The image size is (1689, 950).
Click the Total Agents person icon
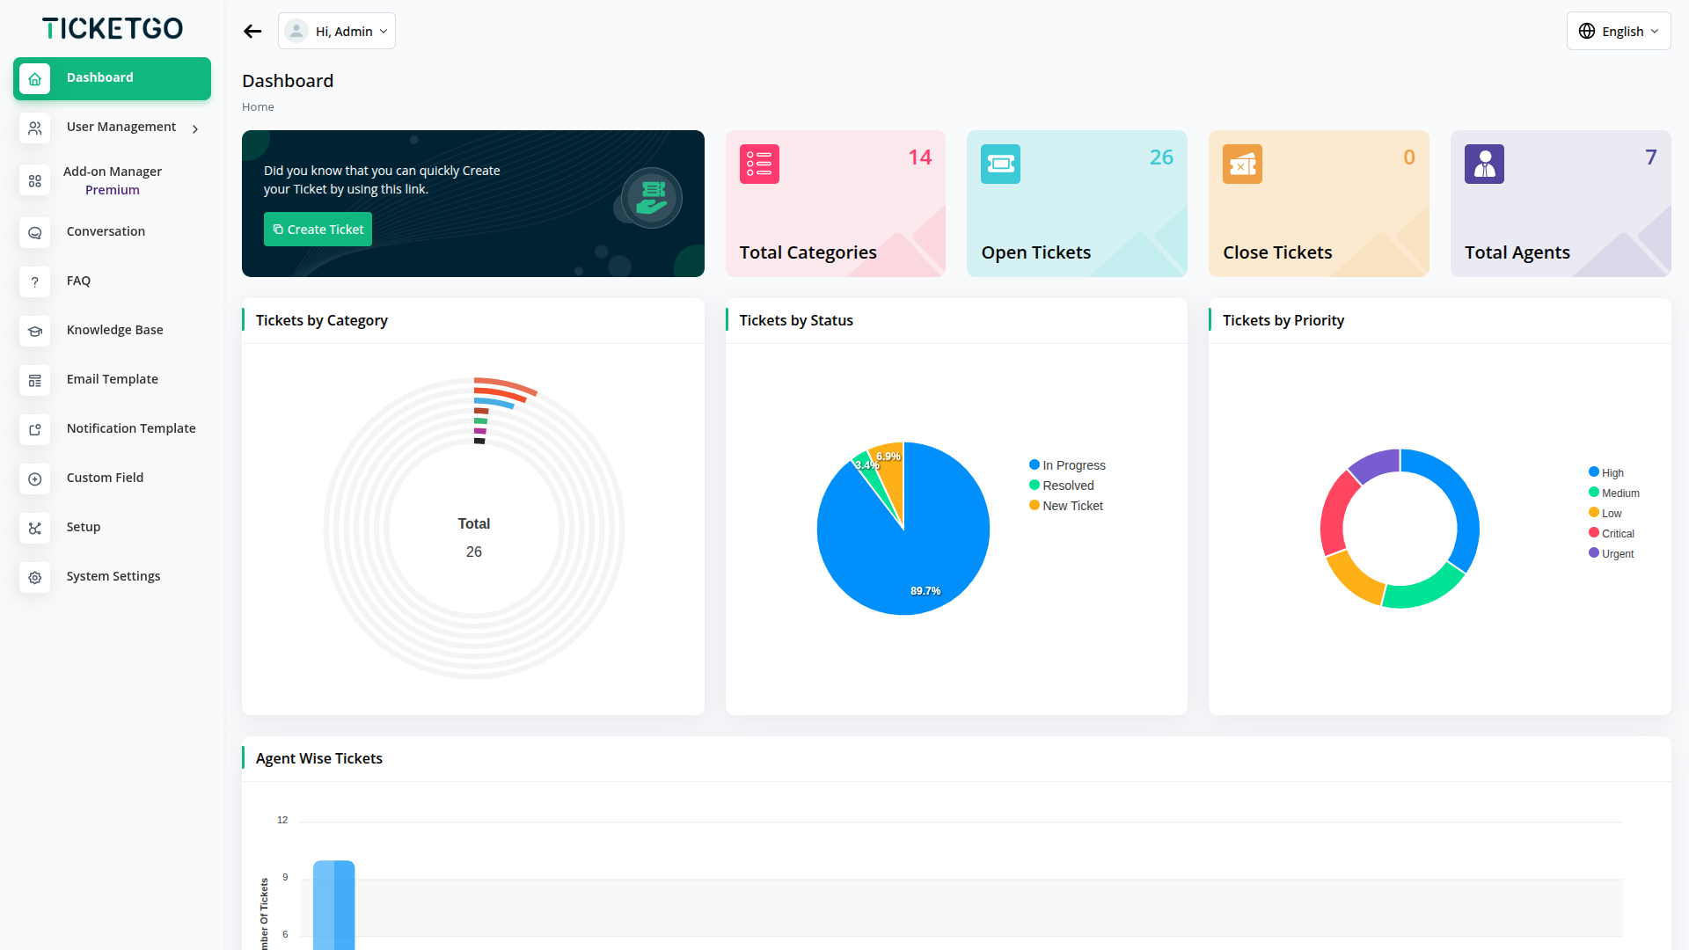[1484, 164]
